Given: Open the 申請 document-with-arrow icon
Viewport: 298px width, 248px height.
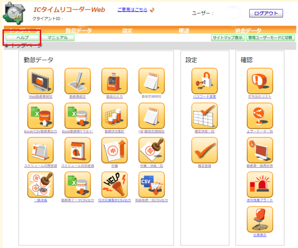Looking at the screenshot, I should pyautogui.click(x=114, y=150).
